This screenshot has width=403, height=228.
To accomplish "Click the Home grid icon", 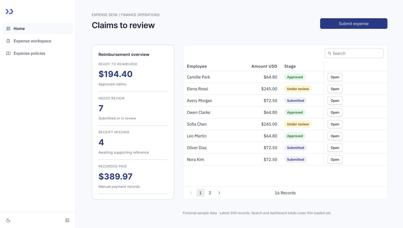I will point(8,29).
